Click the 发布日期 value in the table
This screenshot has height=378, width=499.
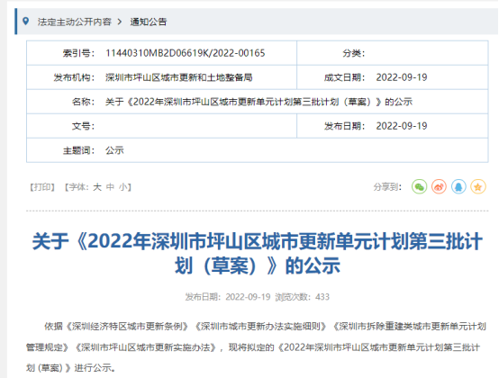[x=402, y=126]
